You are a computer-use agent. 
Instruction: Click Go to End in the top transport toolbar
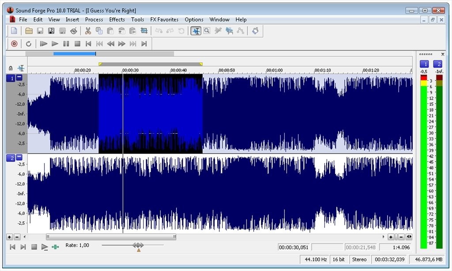(144, 44)
